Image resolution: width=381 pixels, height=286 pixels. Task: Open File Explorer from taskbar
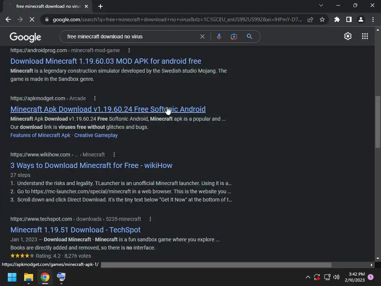[28, 277]
